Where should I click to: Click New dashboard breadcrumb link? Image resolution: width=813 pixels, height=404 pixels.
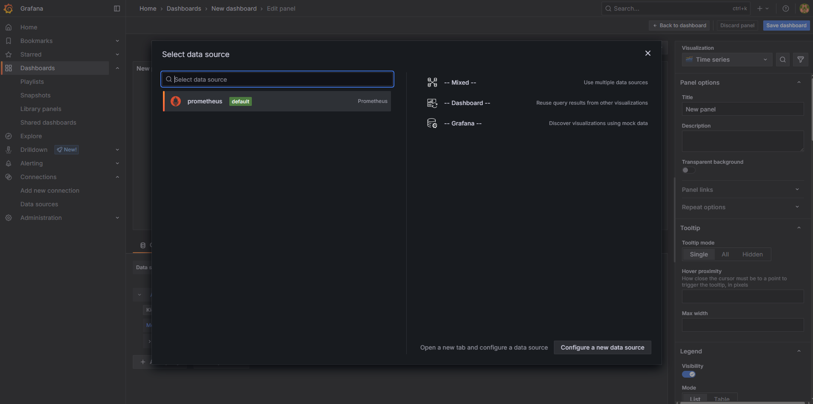(234, 9)
